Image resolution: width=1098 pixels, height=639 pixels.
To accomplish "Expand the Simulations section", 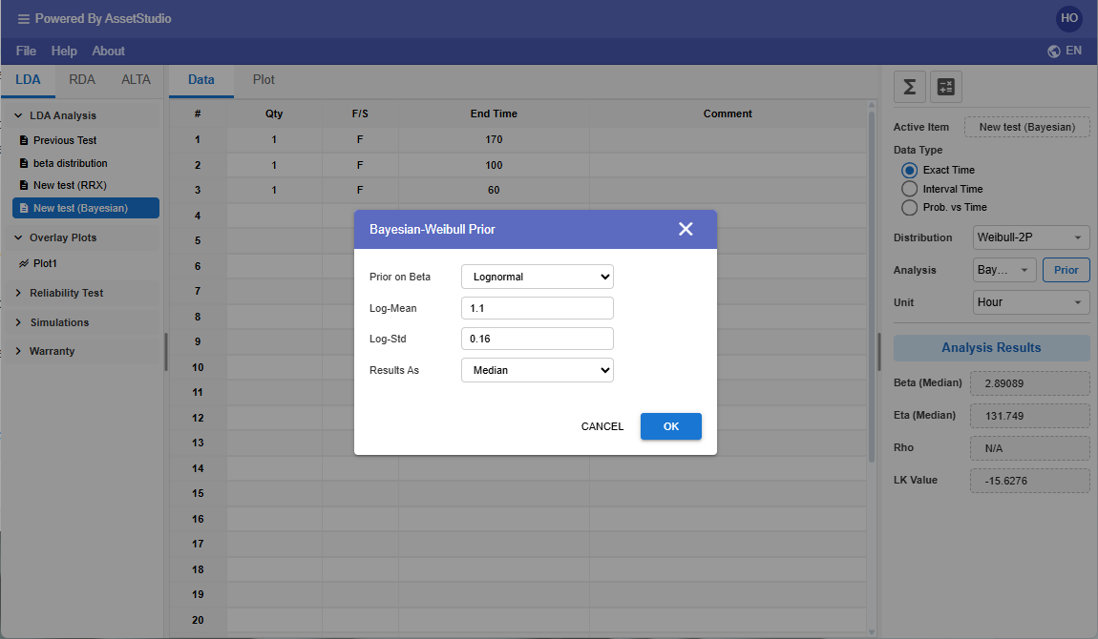I will tap(18, 322).
